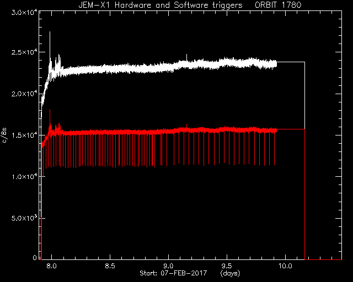Click the y-axis origin label '0'
353x282 pixels.
coord(35,257)
